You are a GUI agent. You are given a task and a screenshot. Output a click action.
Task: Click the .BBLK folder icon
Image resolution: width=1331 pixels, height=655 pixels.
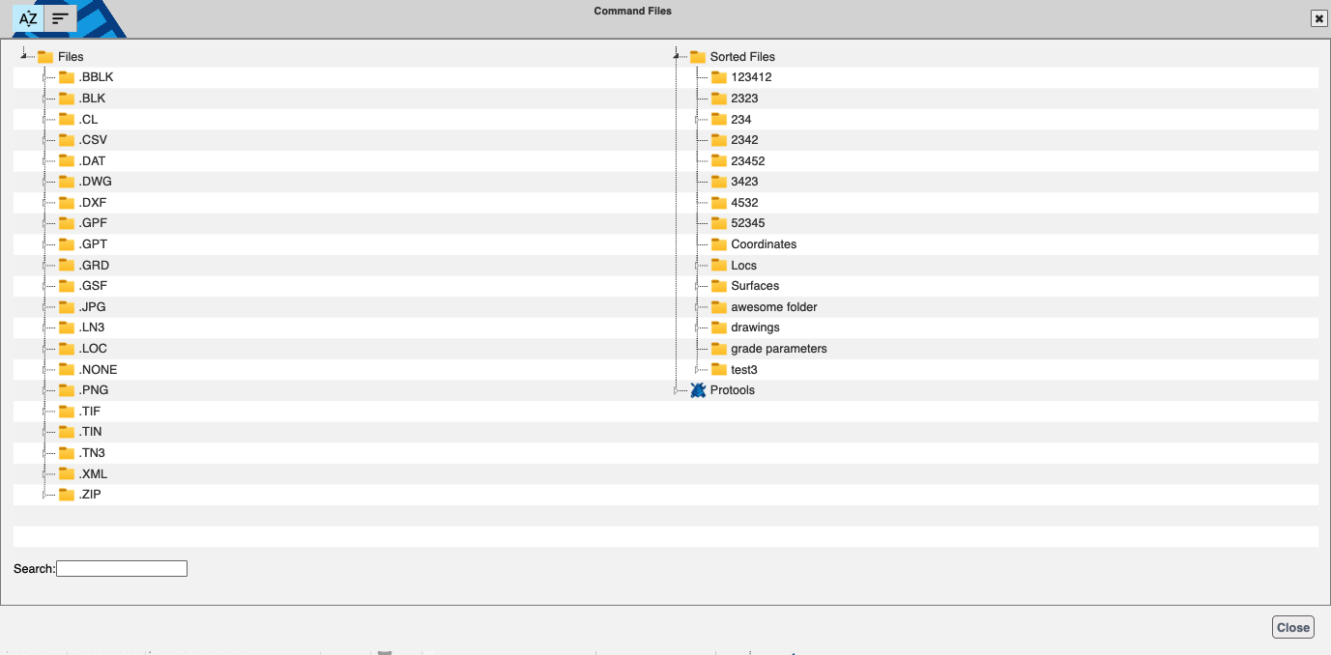[x=67, y=77]
